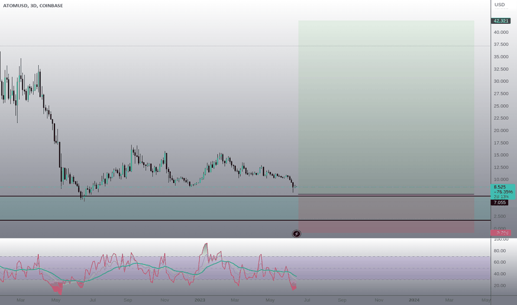Click the 32.500 price axis label

click(x=501, y=69)
